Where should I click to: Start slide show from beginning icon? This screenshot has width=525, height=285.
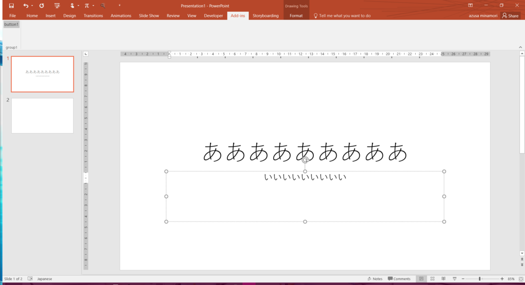tap(57, 6)
